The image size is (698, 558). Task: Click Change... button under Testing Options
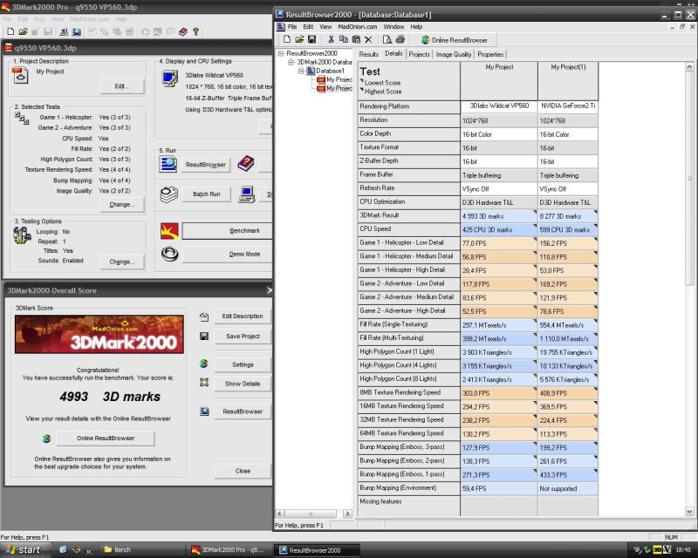pos(122,262)
